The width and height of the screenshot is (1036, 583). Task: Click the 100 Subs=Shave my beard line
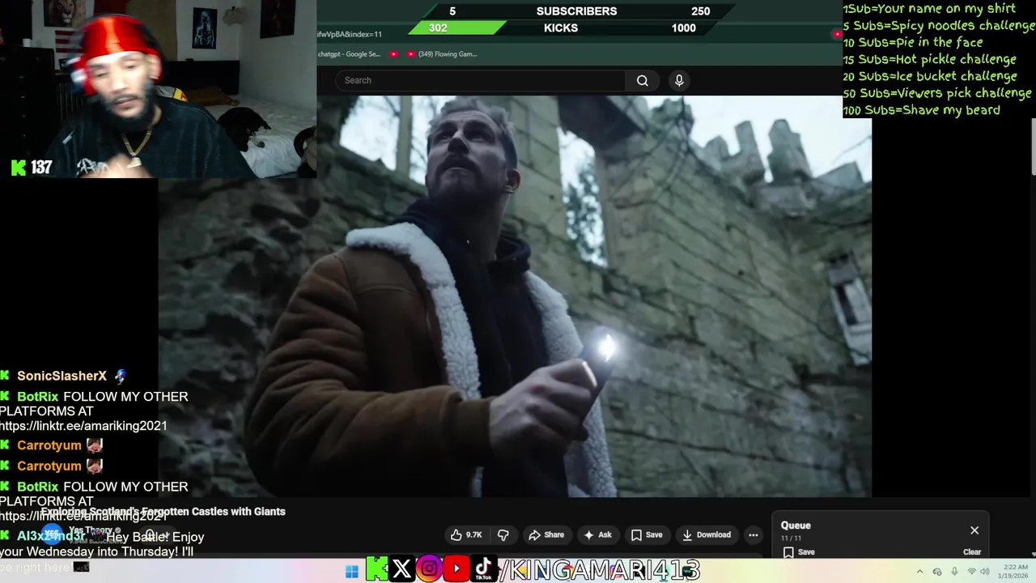(921, 110)
